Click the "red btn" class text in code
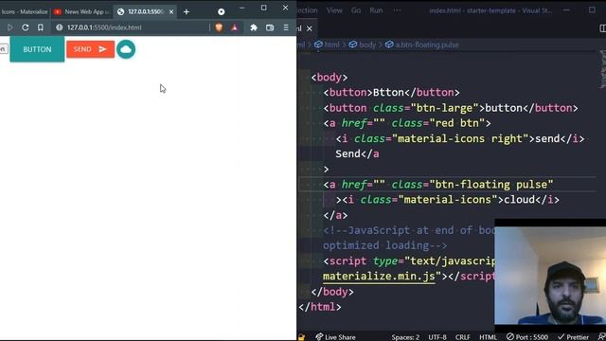 click(457, 123)
